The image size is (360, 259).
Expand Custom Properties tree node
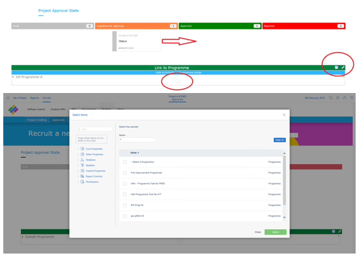pos(78,171)
